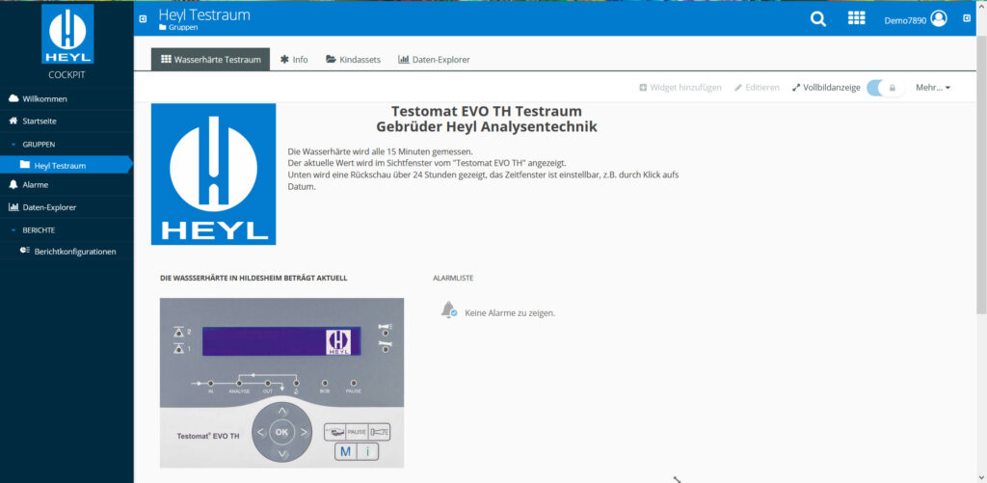Switch to the Wasserhärte Testraum tab
Screen dimensions: 987x483
(x=210, y=60)
